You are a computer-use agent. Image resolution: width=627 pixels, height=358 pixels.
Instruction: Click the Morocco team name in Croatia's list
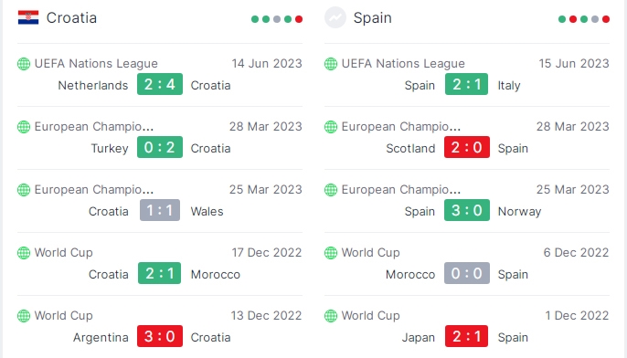coord(216,275)
